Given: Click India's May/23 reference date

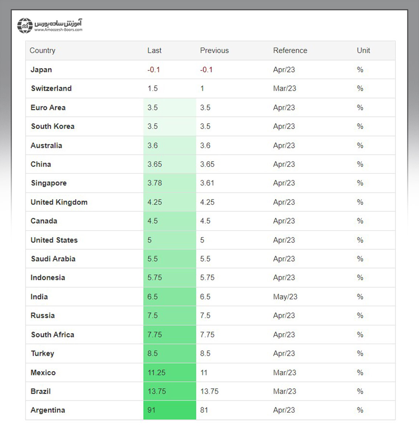Looking at the screenshot, I should [285, 297].
